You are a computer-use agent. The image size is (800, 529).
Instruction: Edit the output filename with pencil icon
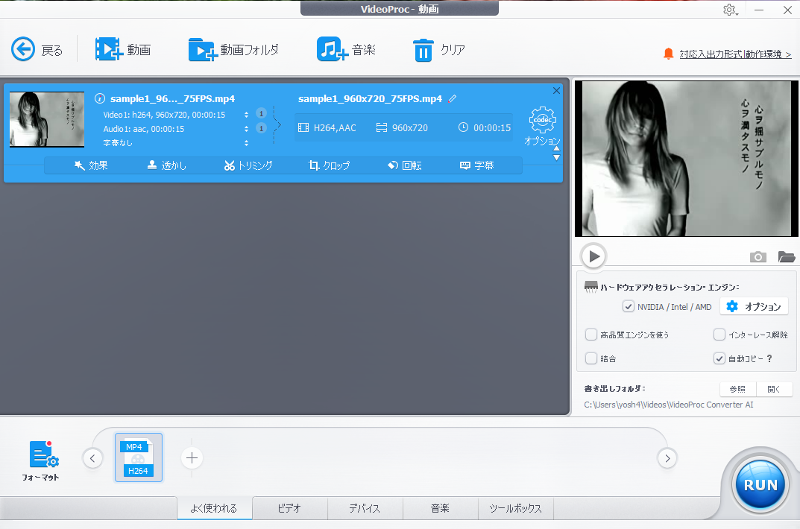(x=453, y=99)
